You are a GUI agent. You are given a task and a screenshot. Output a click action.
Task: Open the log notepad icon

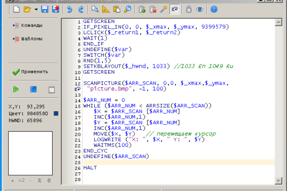tap(52, 90)
